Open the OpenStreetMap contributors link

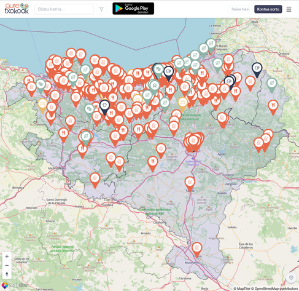276,289
